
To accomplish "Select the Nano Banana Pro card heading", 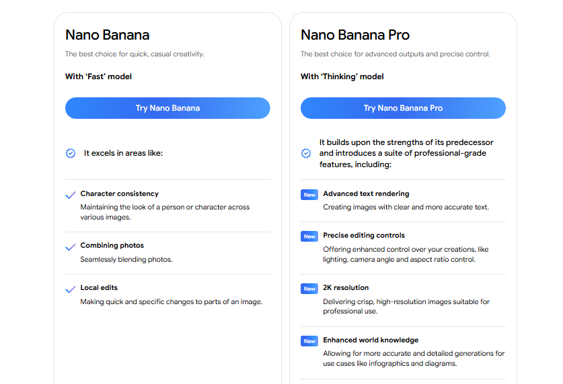I will (355, 35).
